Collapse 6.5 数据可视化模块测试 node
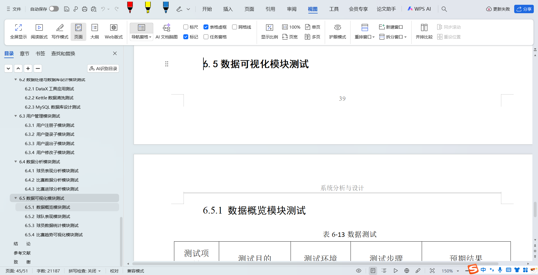 [16, 198]
